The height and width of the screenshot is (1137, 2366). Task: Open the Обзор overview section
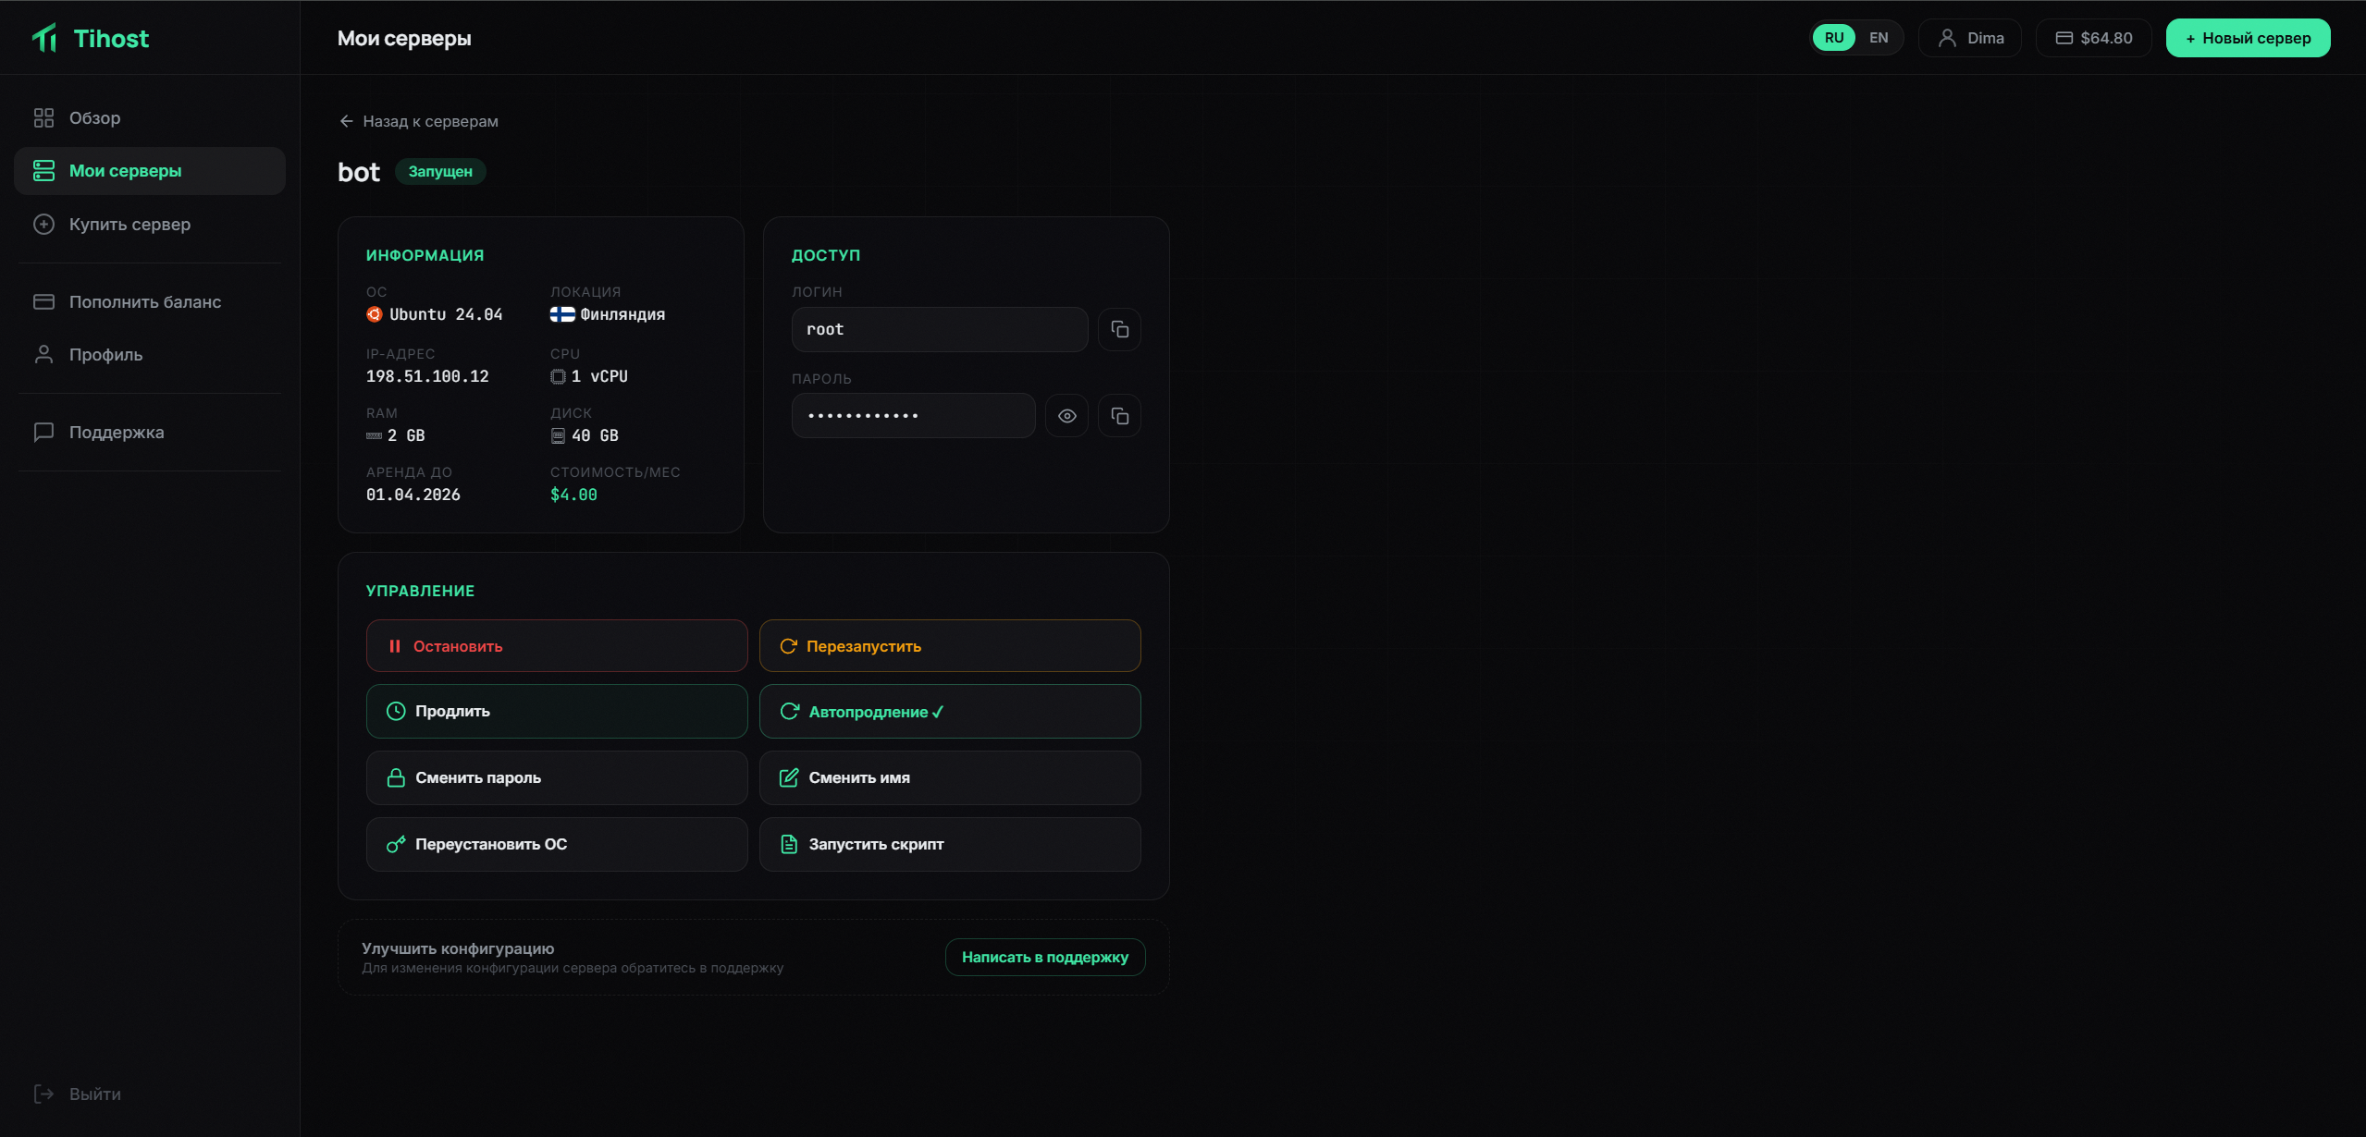tap(150, 118)
